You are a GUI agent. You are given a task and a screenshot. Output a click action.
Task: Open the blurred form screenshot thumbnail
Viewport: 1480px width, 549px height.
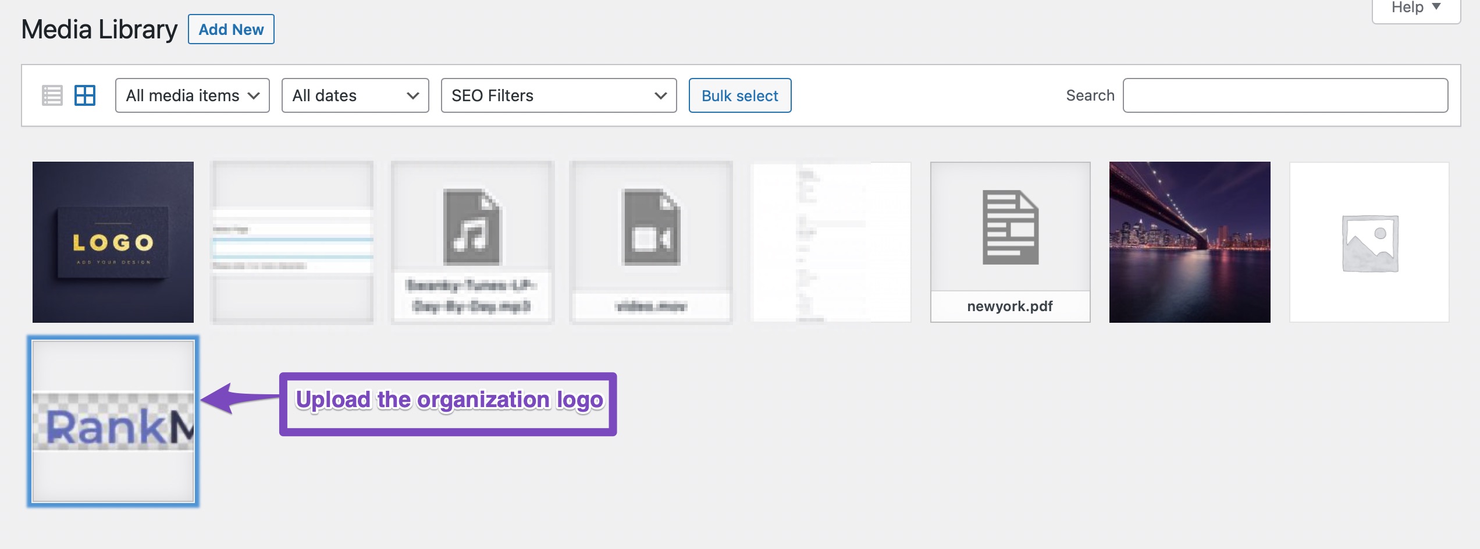tap(292, 242)
